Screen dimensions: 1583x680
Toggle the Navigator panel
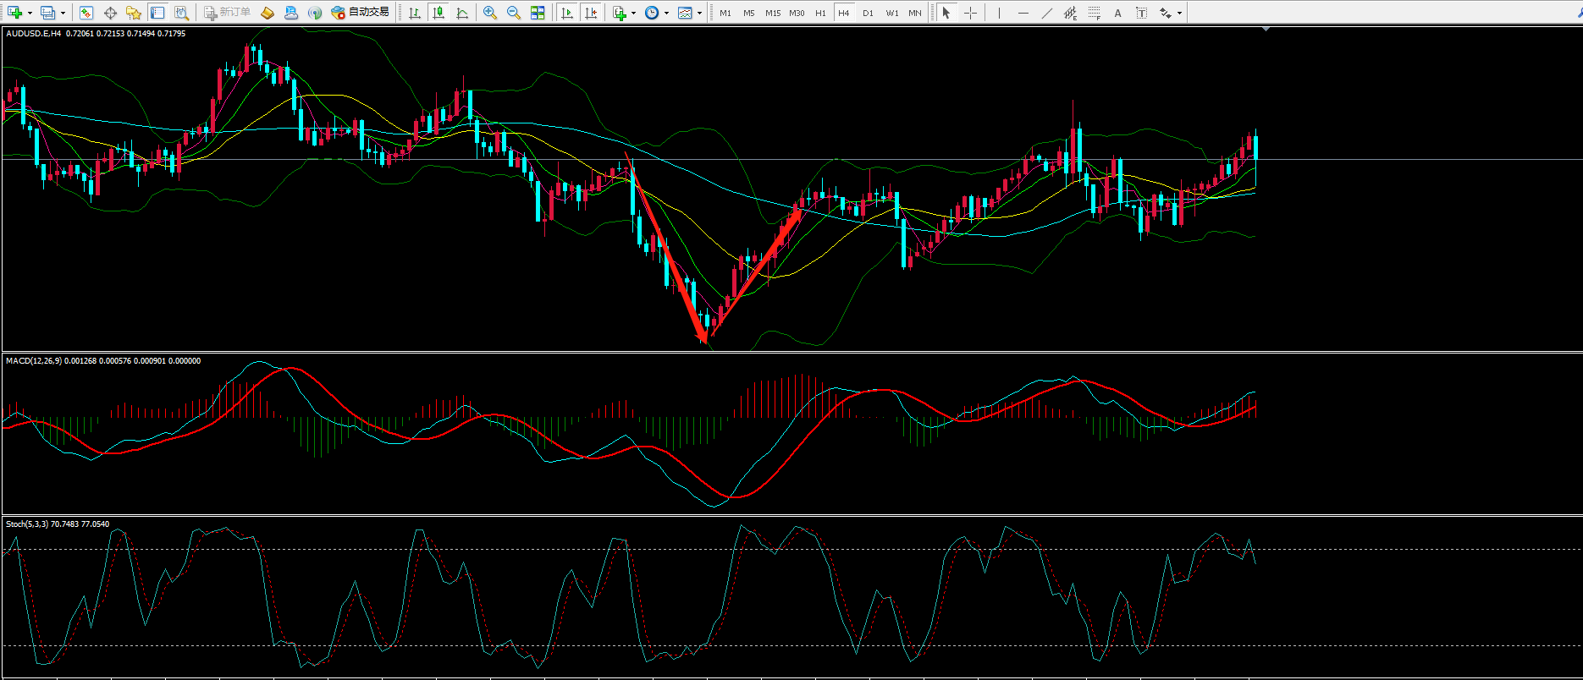133,13
